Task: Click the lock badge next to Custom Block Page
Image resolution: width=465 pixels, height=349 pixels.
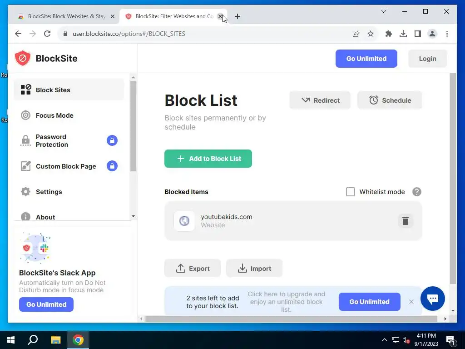Action: pos(112,166)
